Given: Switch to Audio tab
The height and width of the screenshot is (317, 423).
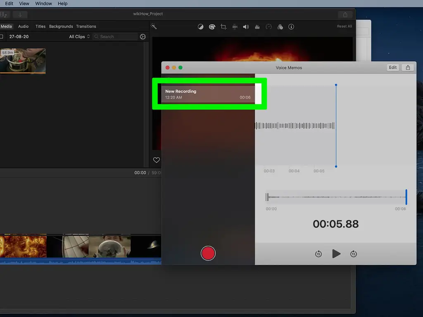Looking at the screenshot, I should coord(23,26).
